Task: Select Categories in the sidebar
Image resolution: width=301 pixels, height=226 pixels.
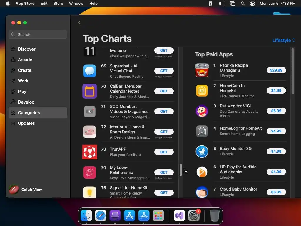Action: click(38, 113)
